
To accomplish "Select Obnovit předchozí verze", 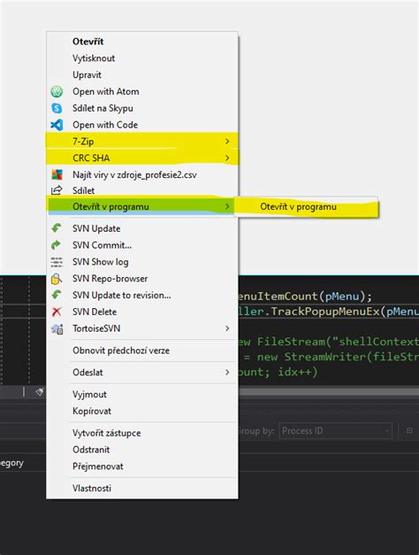I will pos(141,351).
